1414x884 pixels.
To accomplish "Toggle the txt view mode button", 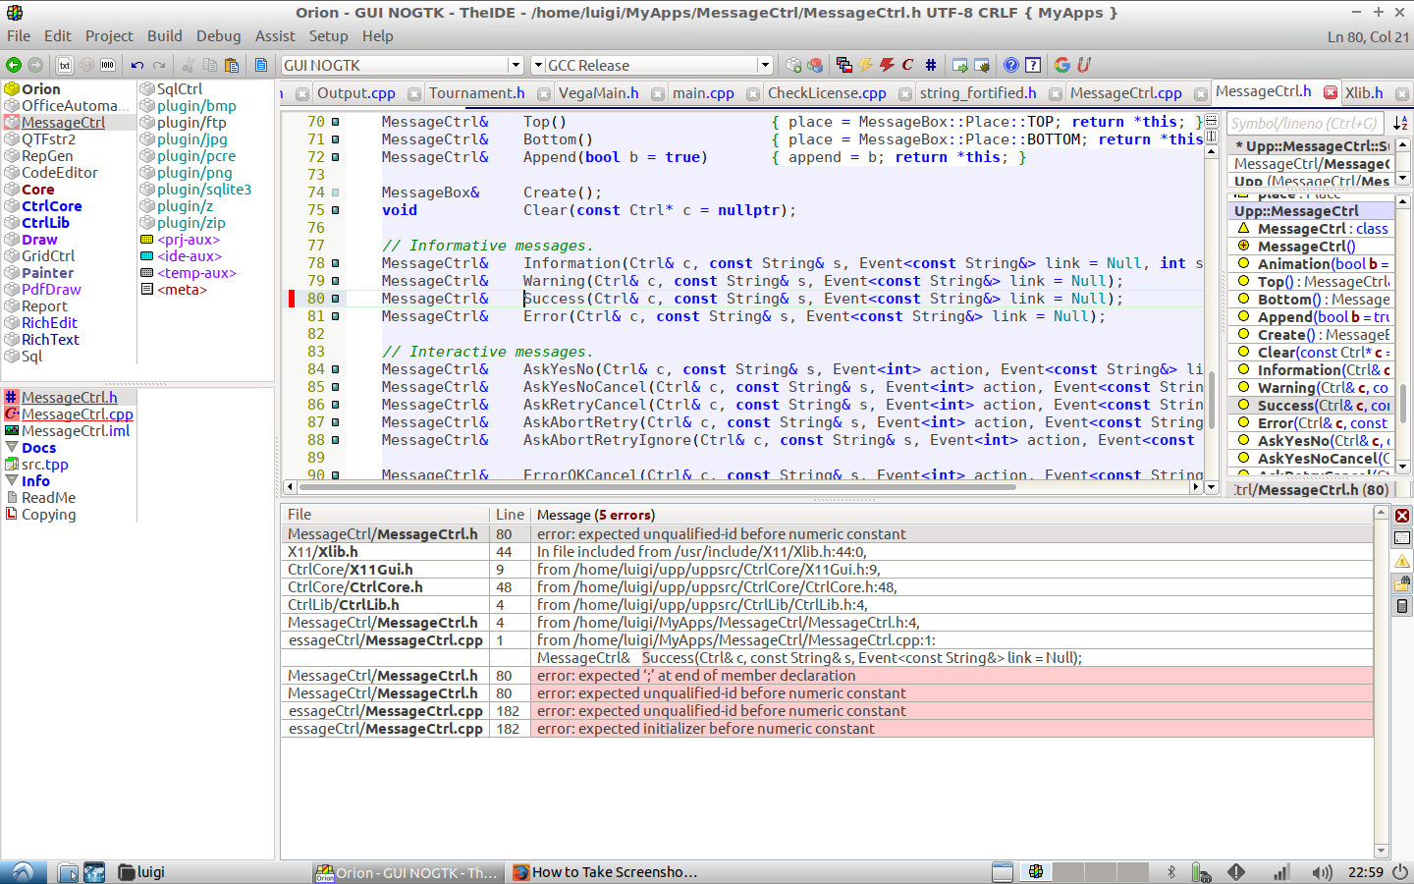I will click(65, 65).
